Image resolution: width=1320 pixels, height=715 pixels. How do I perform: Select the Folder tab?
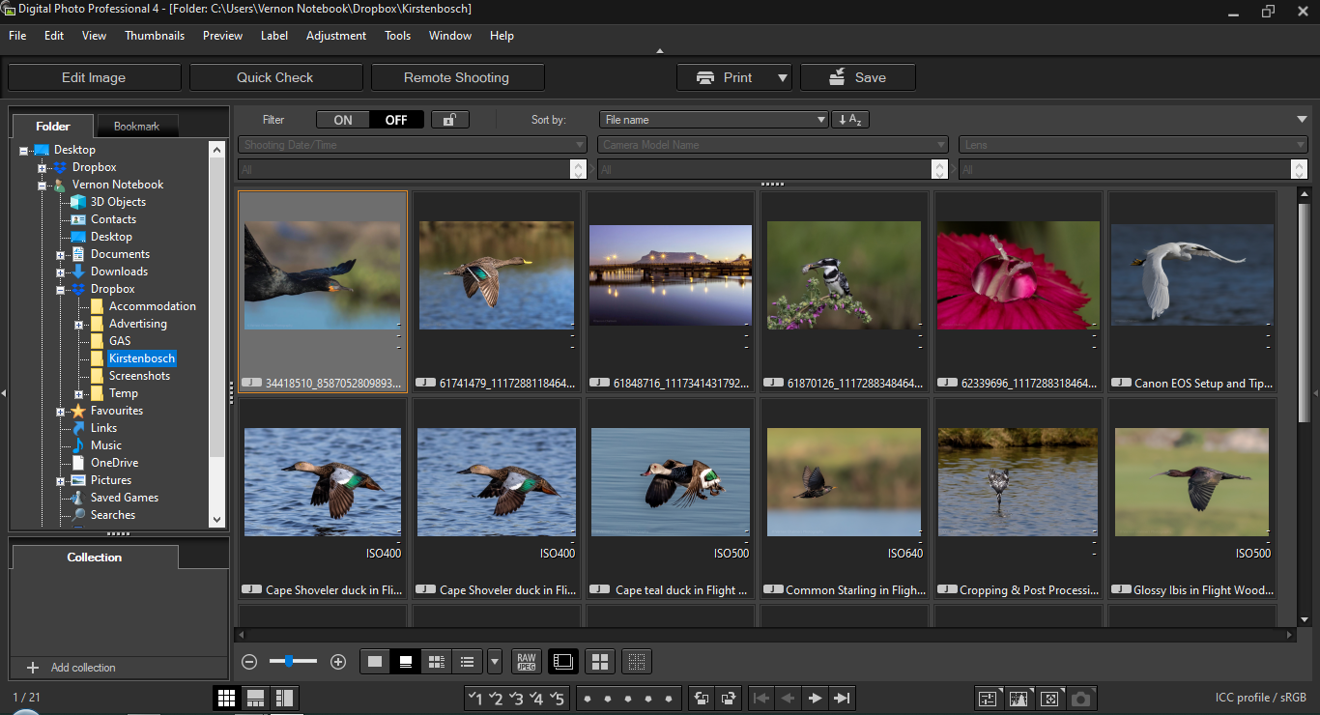coord(53,126)
